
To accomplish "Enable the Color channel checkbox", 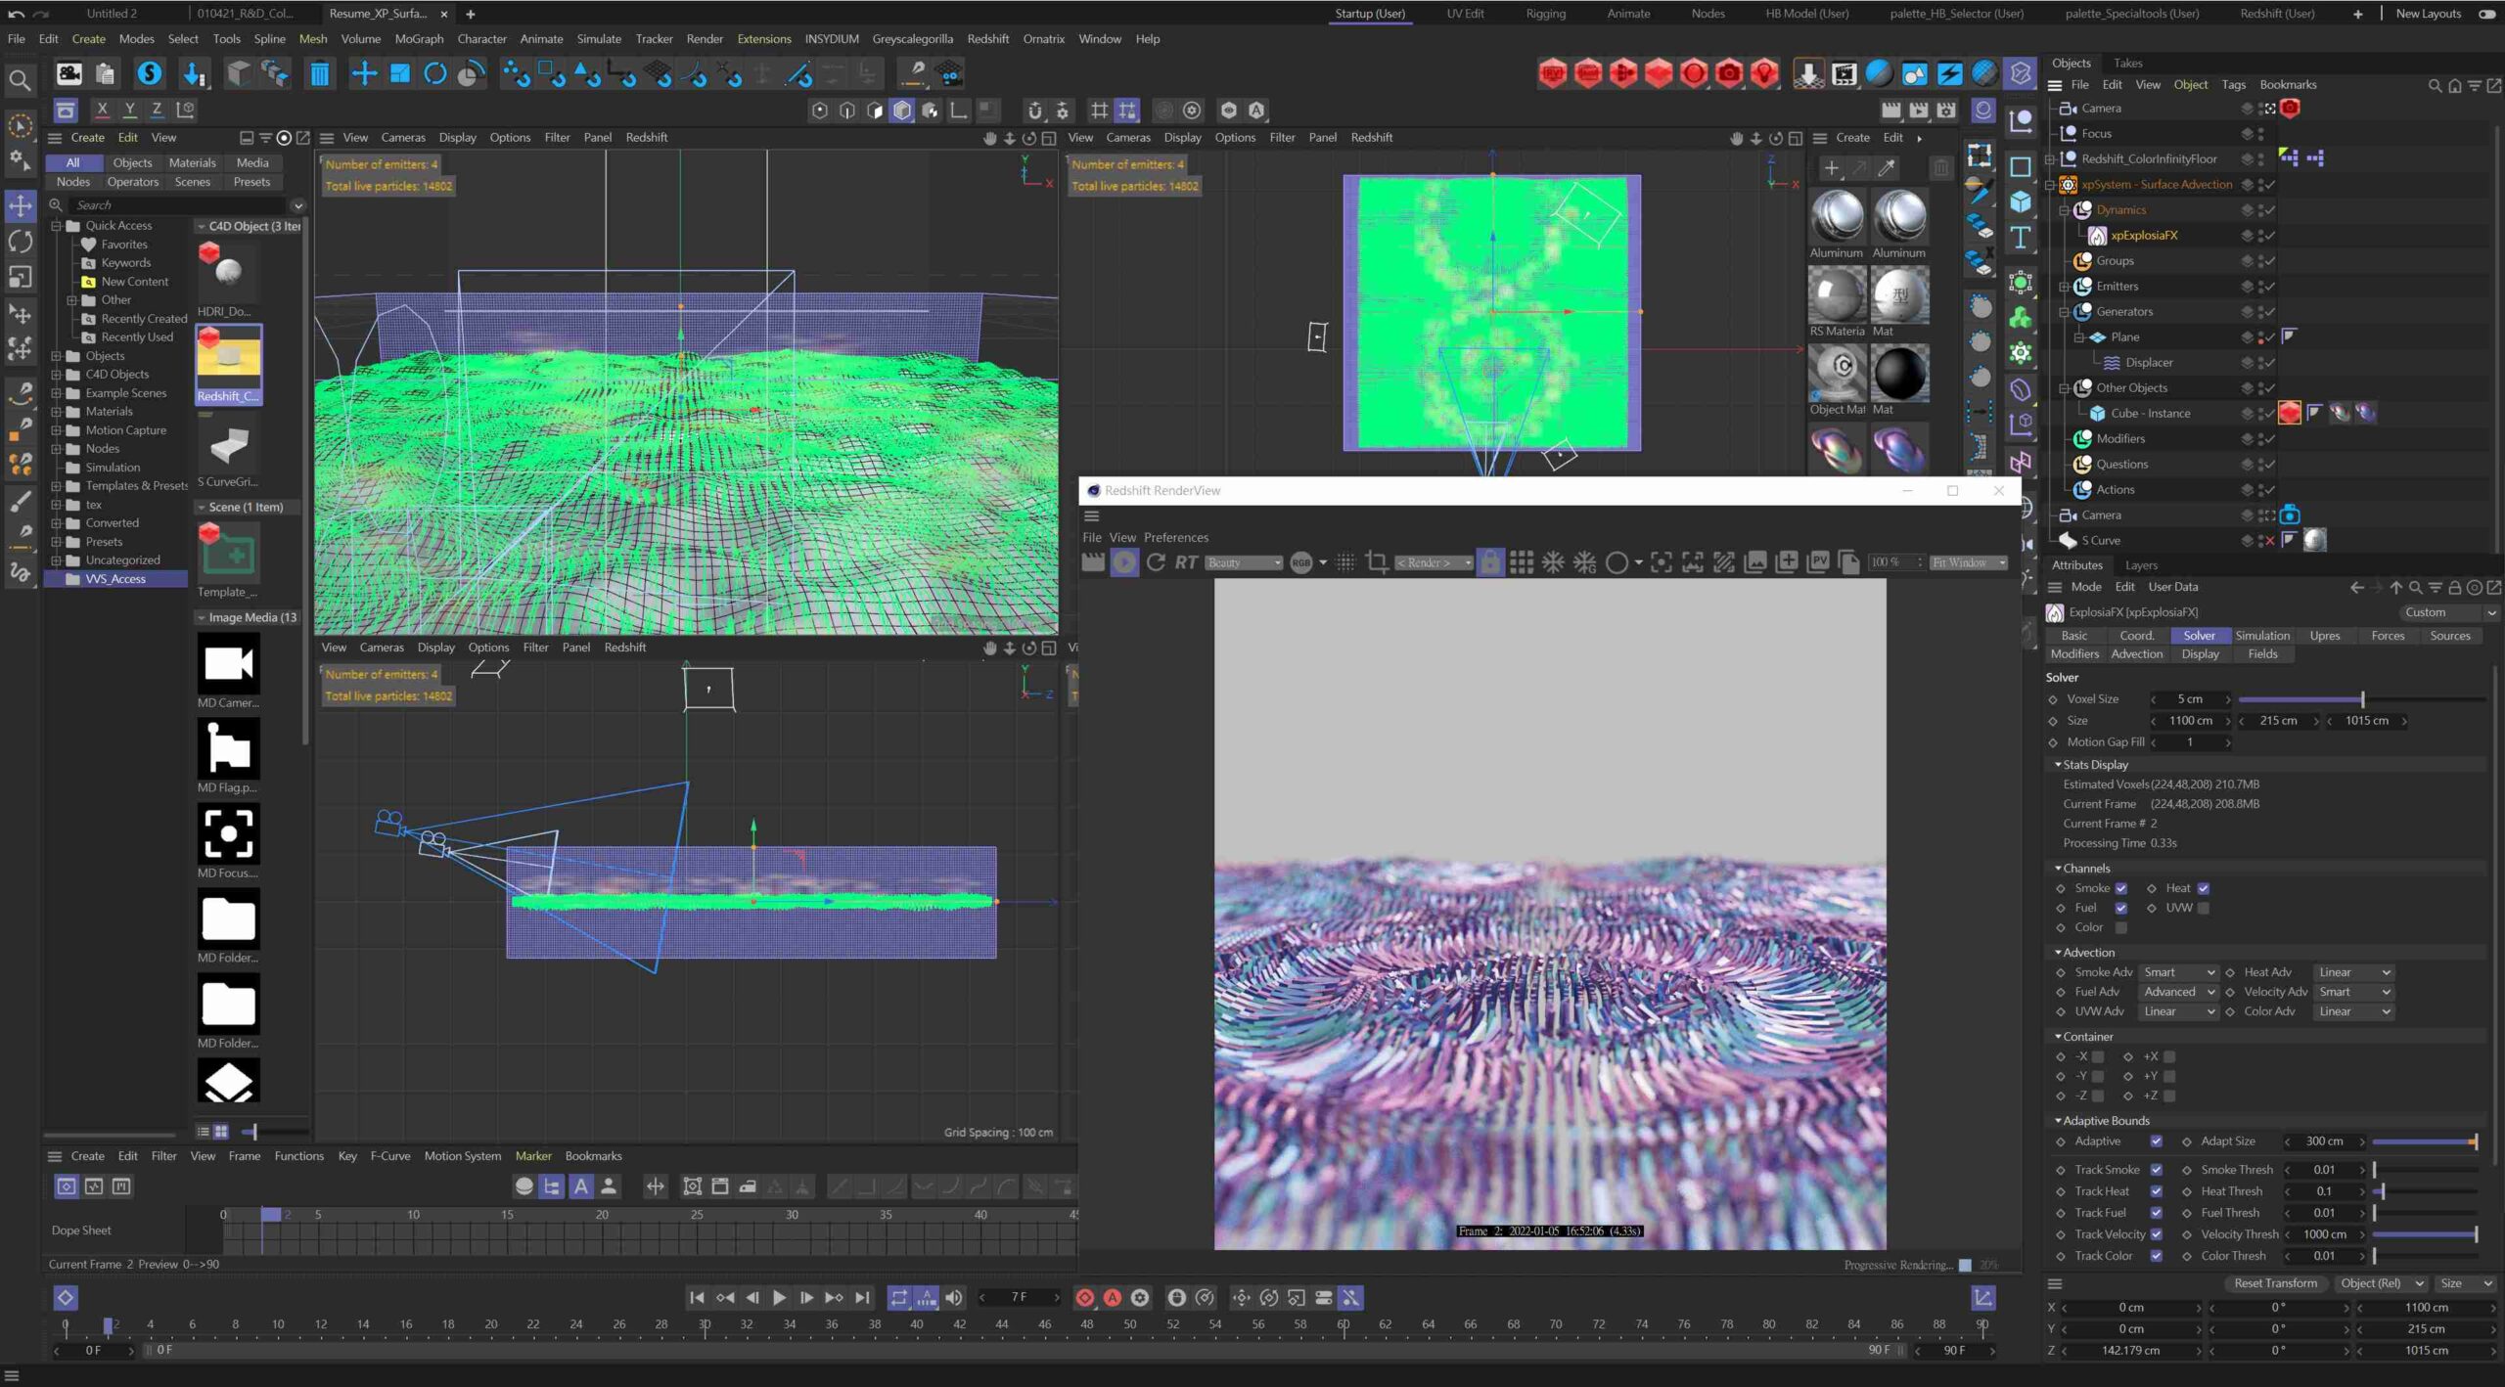I will click(2120, 927).
